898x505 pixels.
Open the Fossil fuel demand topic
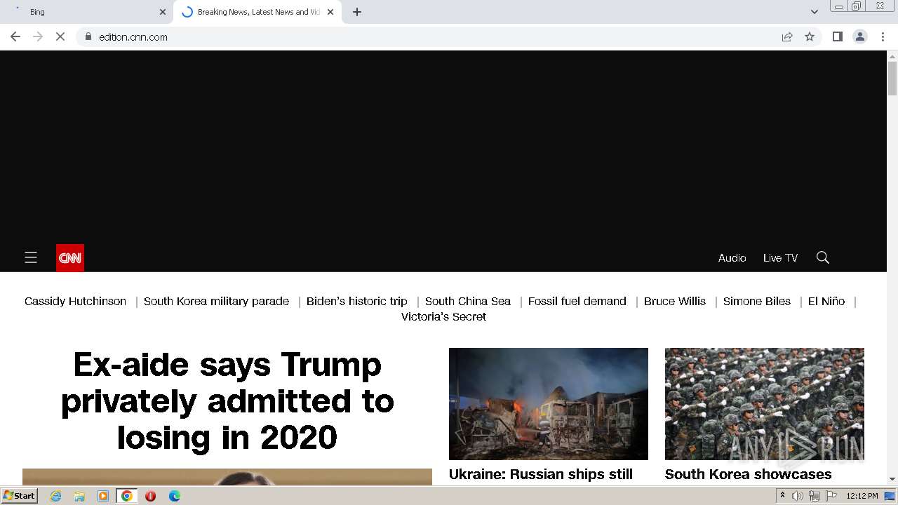click(x=577, y=301)
